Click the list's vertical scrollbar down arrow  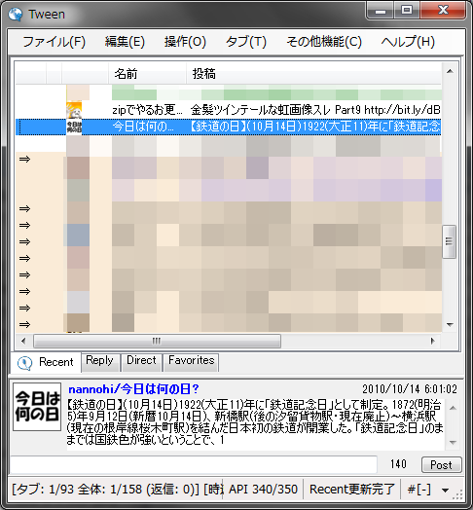point(450,325)
